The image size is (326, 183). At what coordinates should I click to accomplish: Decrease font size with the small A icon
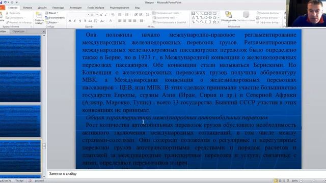click(x=106, y=15)
